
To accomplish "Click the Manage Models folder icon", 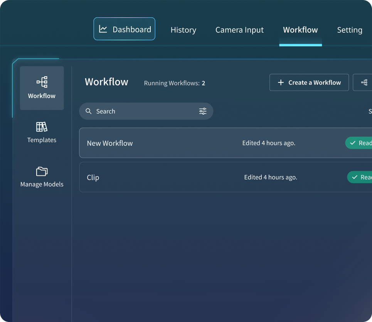I will [x=42, y=171].
